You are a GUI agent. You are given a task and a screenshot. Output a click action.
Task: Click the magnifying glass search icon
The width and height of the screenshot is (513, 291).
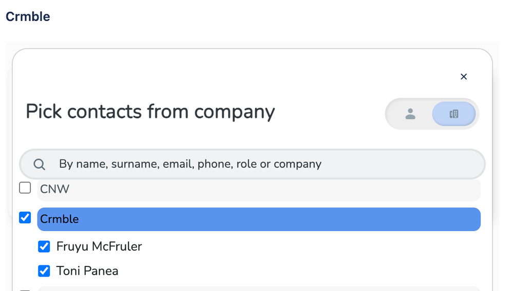coord(39,164)
